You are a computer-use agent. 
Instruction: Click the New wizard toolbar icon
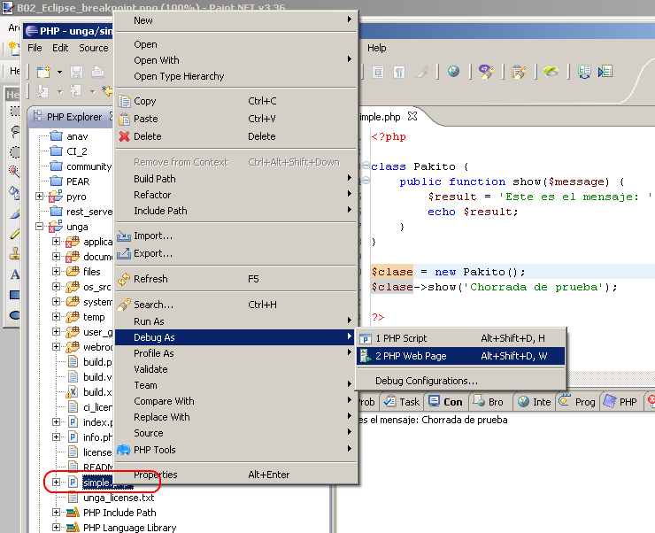coord(43,72)
